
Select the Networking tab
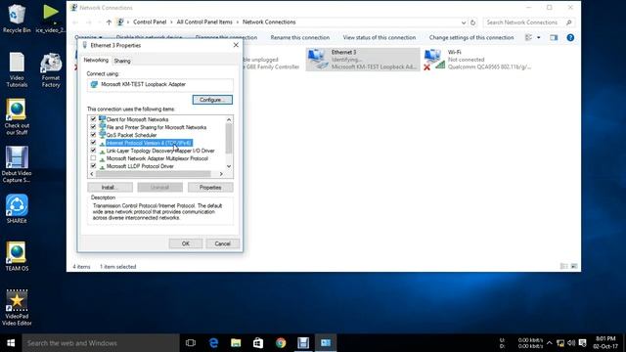click(96, 60)
